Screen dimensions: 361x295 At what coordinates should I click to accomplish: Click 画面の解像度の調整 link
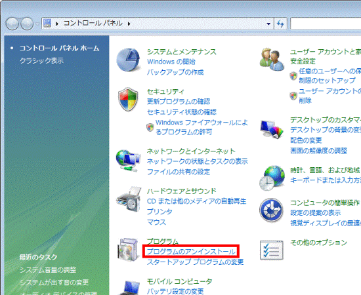click(318, 151)
